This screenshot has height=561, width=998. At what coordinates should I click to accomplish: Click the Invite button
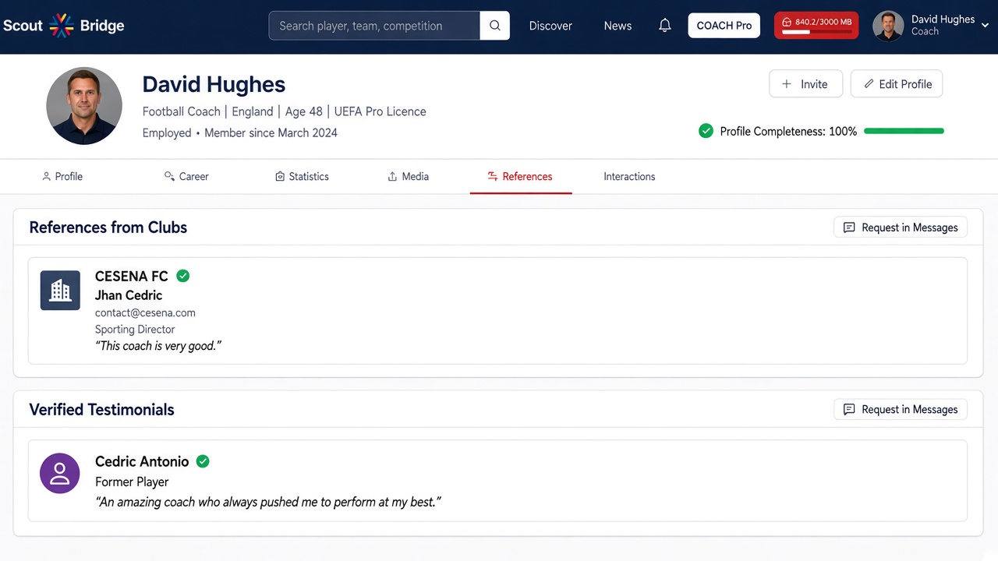805,84
